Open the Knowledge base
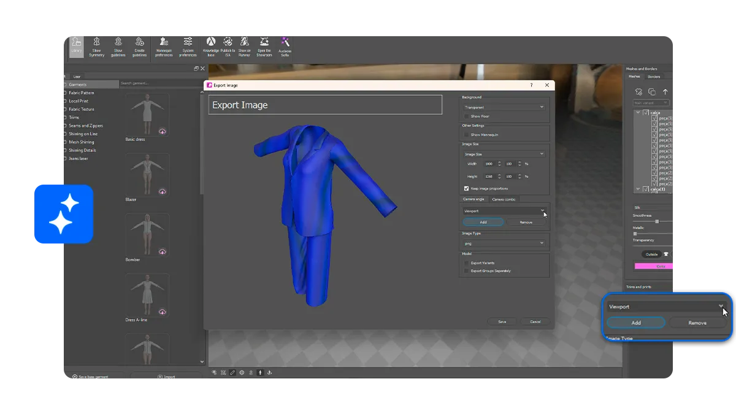The width and height of the screenshot is (736, 414). tap(210, 47)
